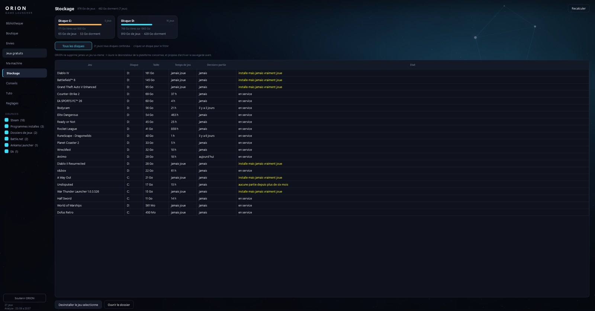This screenshot has width=595, height=311.
Task: Filter by the Disque D: card
Action: point(148,27)
